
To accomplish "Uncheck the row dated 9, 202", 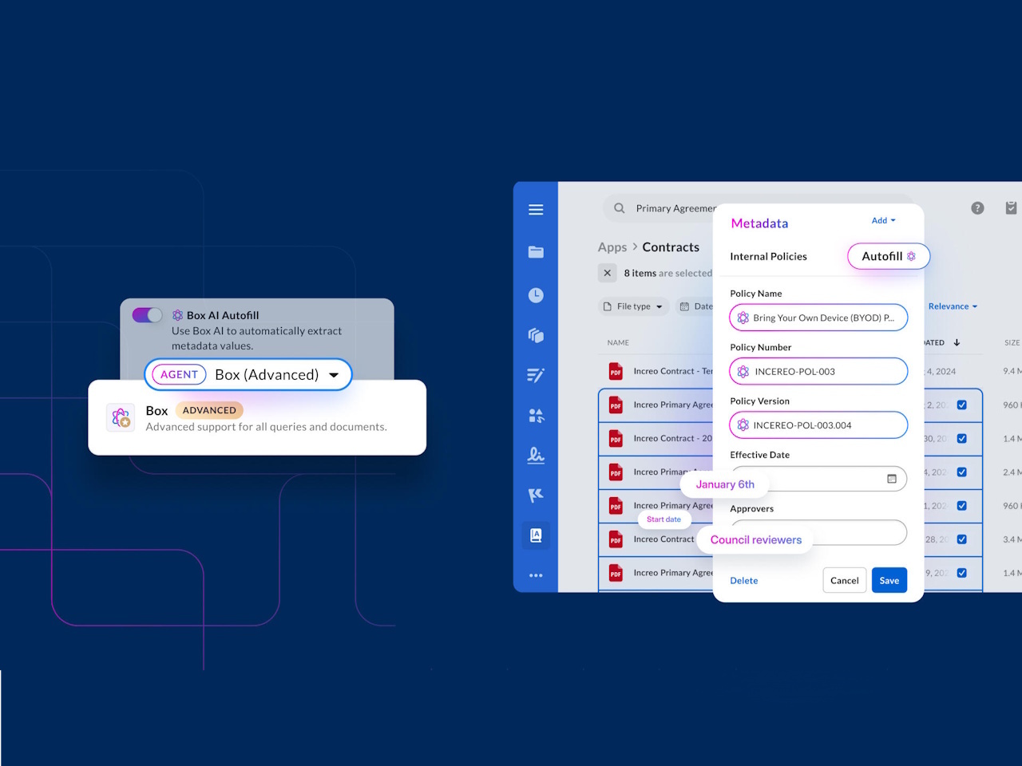I will coord(962,573).
